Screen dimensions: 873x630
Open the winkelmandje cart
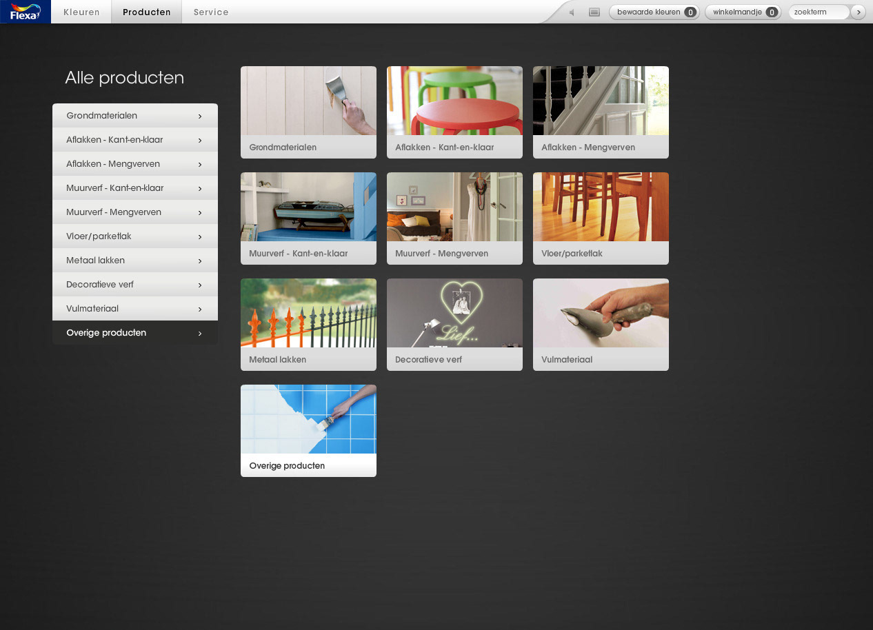[x=743, y=12]
